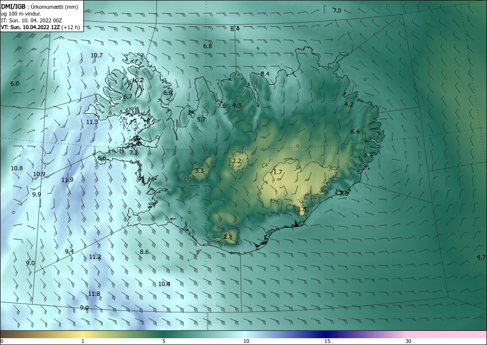Click the 9.4 value on the map
The height and width of the screenshot is (345, 487).
pos(69,251)
